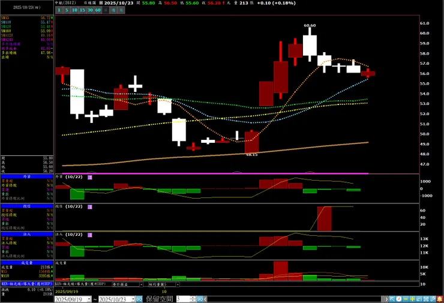
Task: Click the 成交量 blue panel header
Action: tap(27, 263)
